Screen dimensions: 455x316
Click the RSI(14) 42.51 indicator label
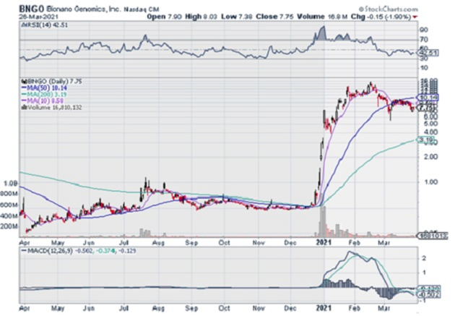[45, 25]
